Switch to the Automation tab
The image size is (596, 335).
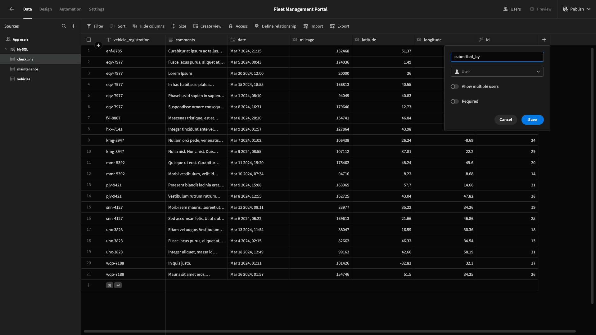[70, 9]
